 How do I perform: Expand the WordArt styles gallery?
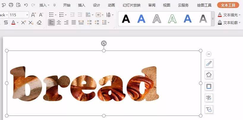[x=213, y=19]
